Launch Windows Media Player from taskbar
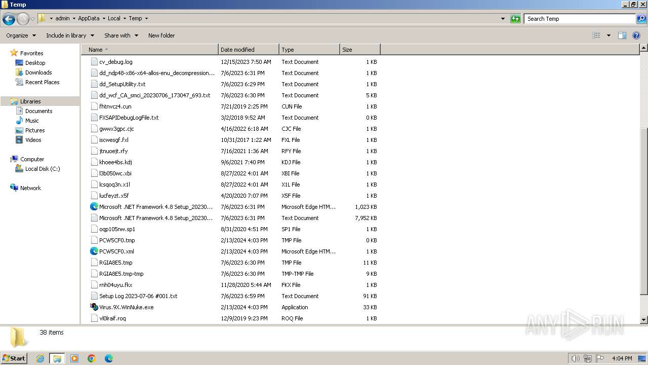 tap(74, 358)
